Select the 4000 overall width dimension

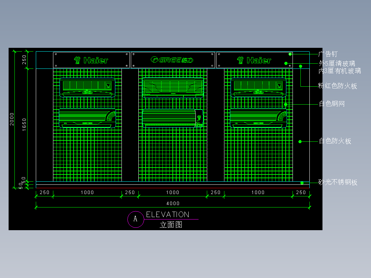pos(173,203)
